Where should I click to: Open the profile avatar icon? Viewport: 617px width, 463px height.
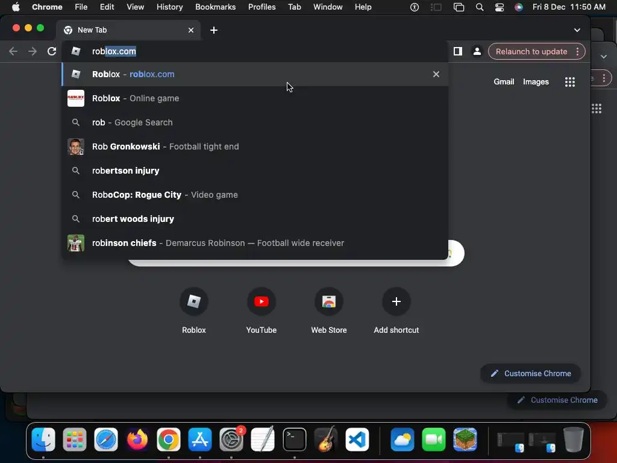(477, 51)
